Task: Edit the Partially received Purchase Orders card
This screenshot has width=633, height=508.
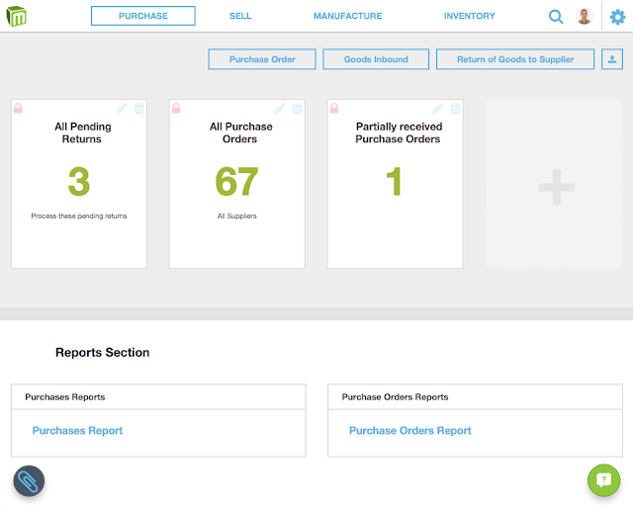Action: point(437,108)
